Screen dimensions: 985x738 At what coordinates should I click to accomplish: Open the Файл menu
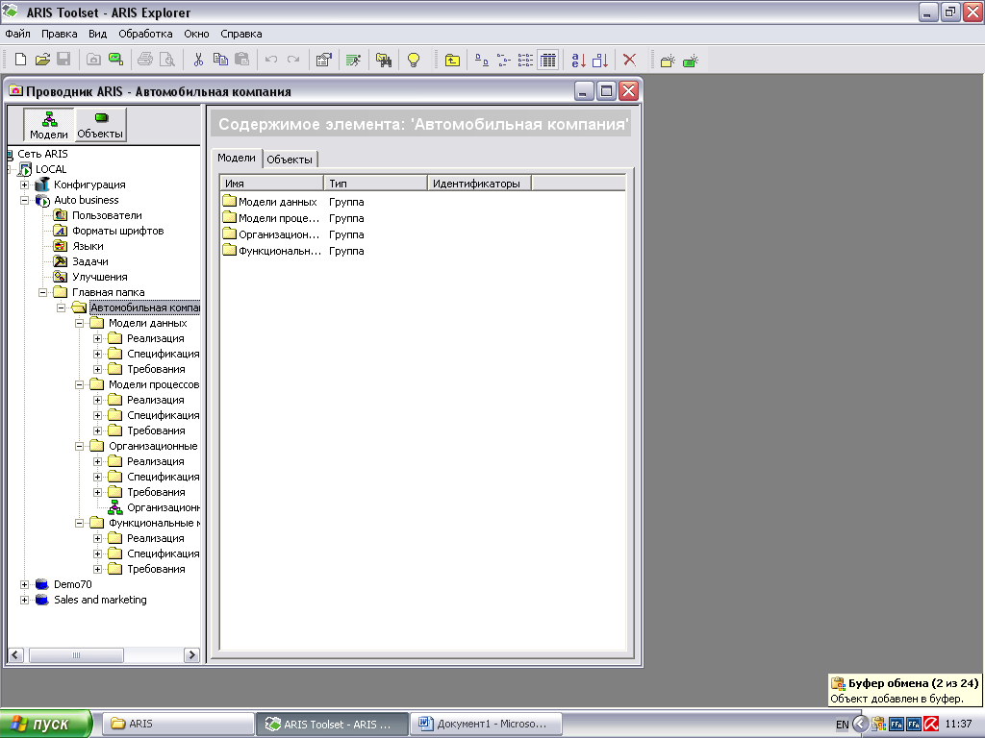click(17, 34)
